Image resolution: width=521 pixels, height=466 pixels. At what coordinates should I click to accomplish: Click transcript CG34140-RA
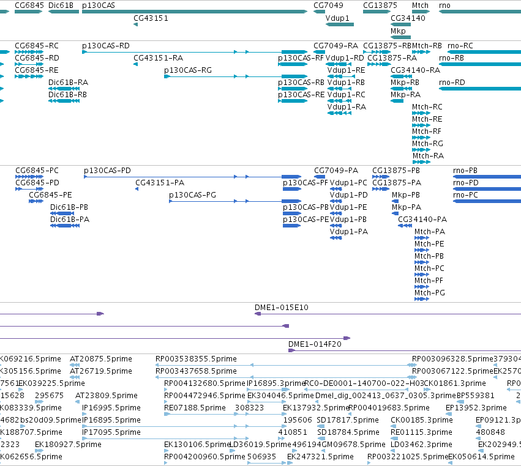click(x=402, y=76)
